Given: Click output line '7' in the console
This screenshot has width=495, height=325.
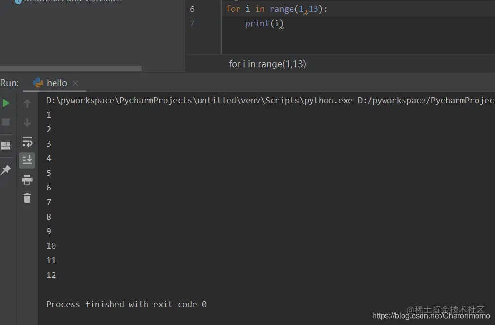Looking at the screenshot, I should coord(49,202).
